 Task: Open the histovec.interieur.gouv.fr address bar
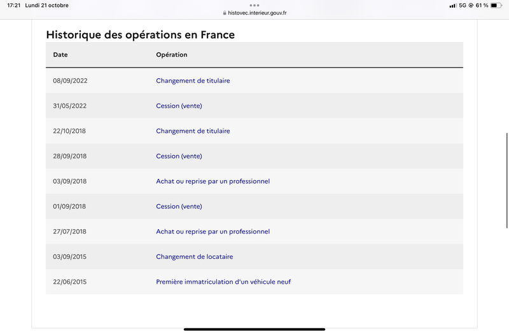click(x=254, y=13)
